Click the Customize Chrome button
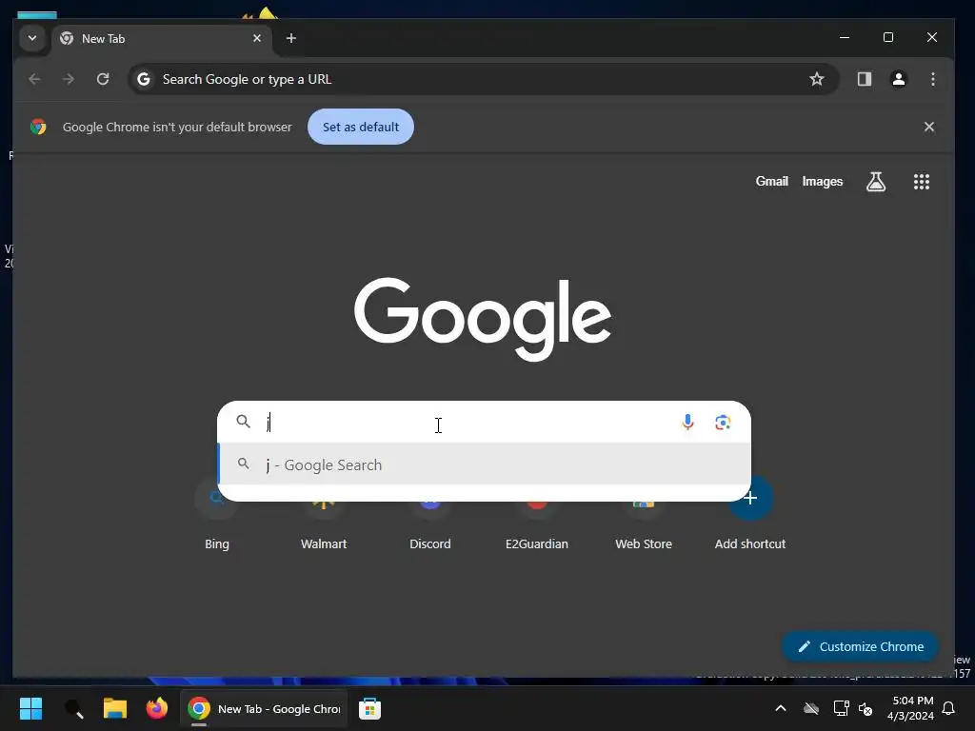 [x=861, y=646]
